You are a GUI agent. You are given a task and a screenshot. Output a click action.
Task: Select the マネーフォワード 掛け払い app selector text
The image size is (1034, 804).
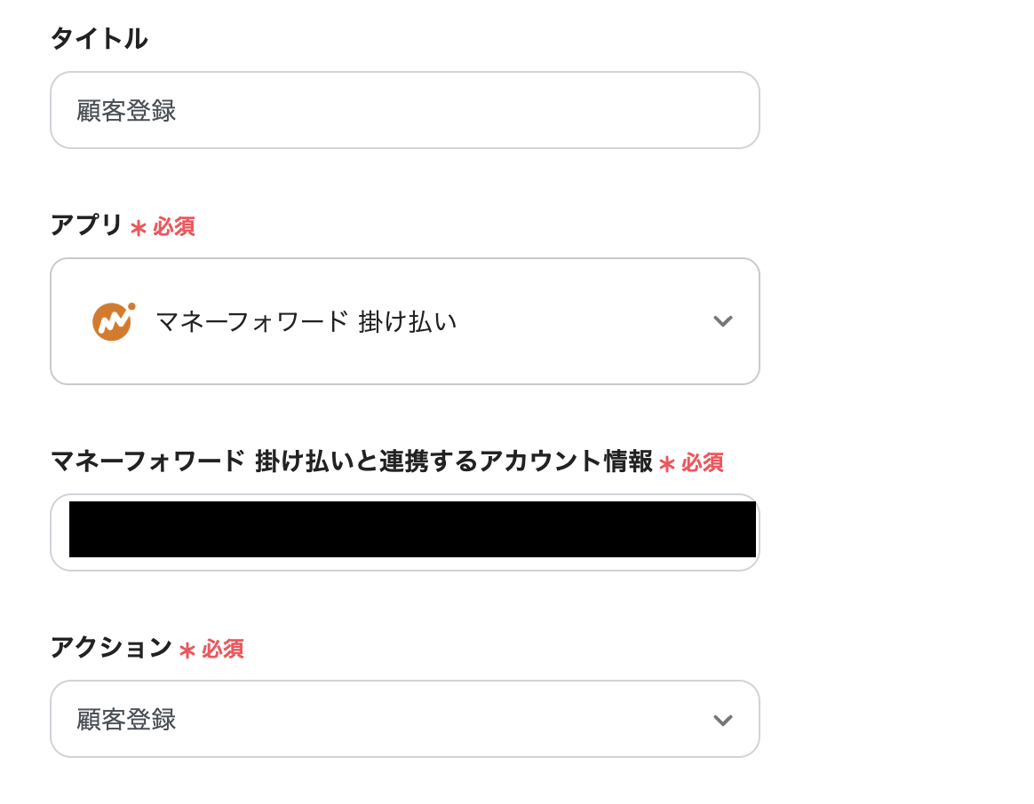click(306, 321)
